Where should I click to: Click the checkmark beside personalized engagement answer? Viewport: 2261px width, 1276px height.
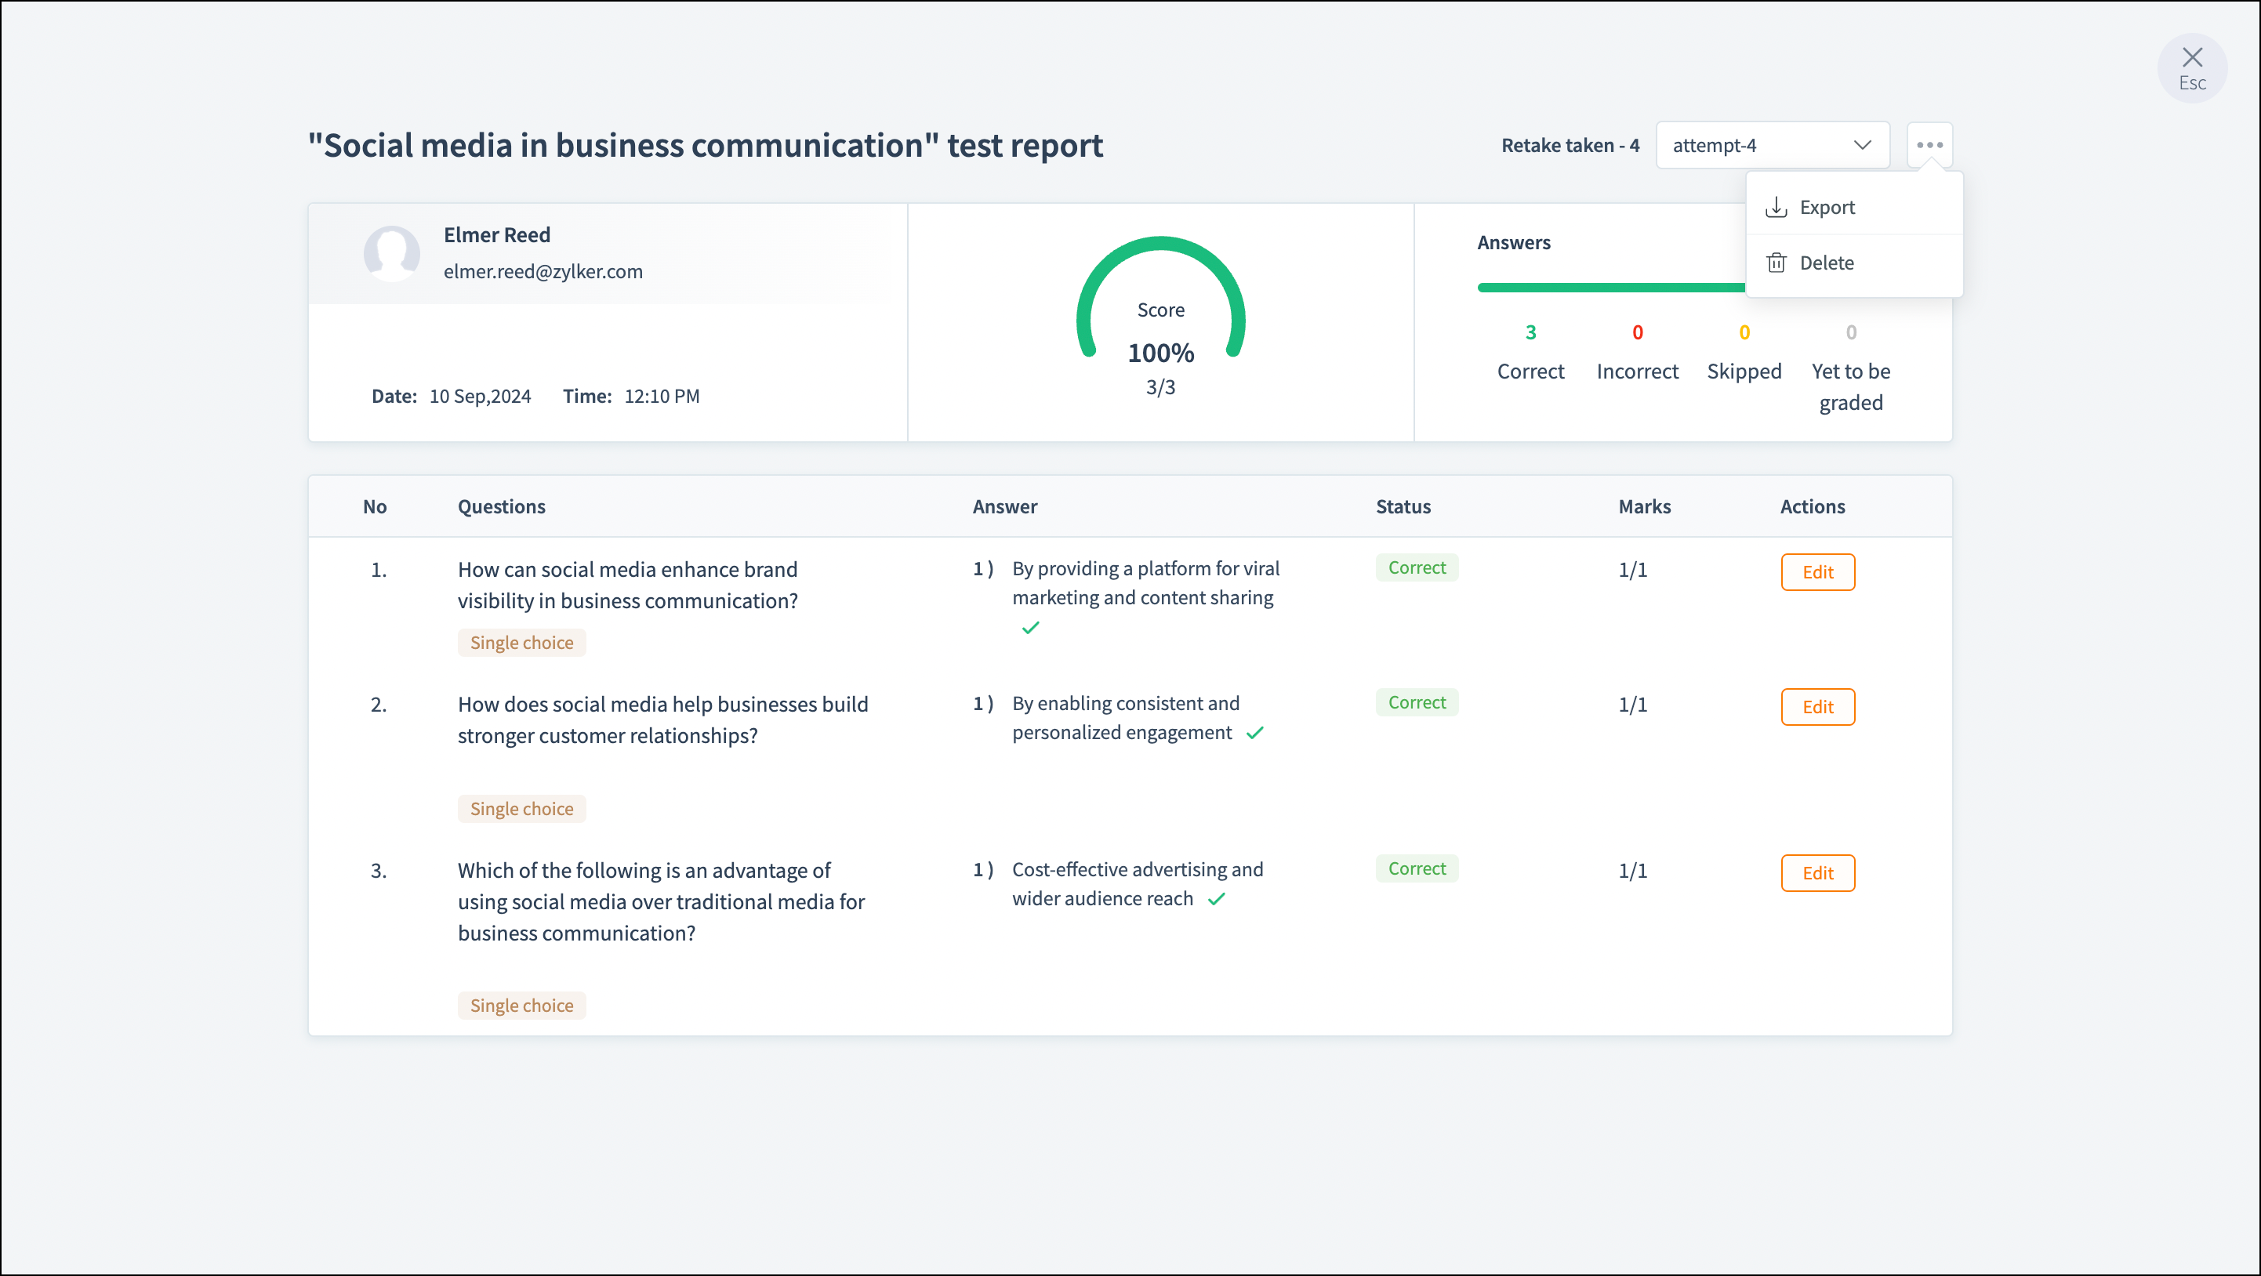point(1254,733)
